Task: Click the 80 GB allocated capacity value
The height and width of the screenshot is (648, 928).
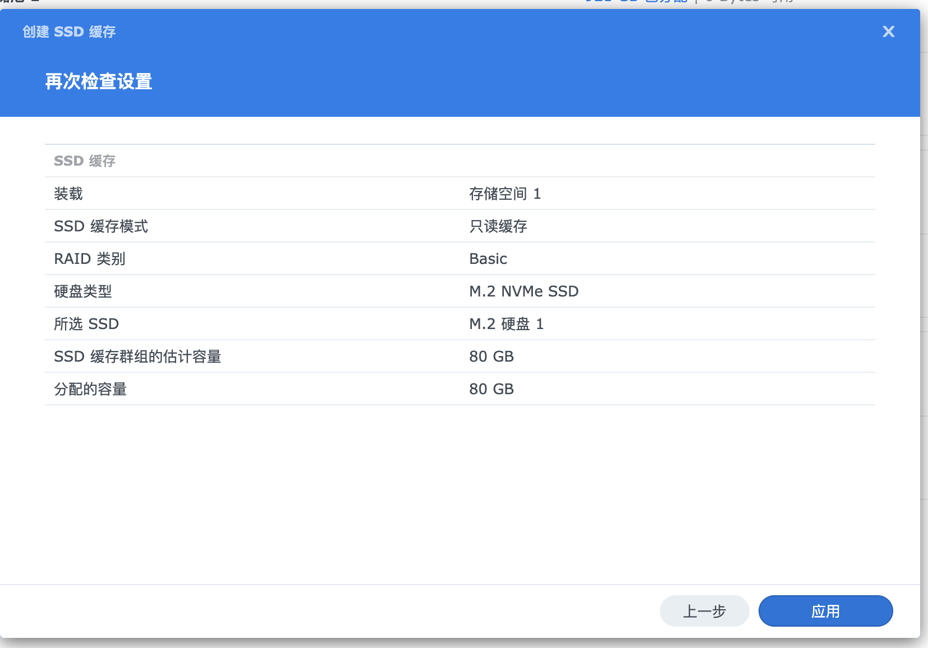Action: (x=491, y=389)
